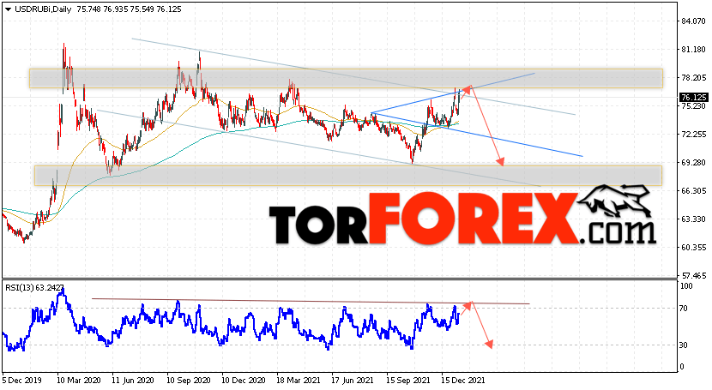
Task: Click the 57.465 price axis label
Action: point(694,275)
